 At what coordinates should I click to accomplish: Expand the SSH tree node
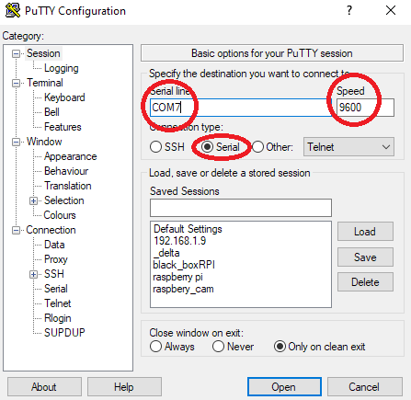click(x=33, y=274)
